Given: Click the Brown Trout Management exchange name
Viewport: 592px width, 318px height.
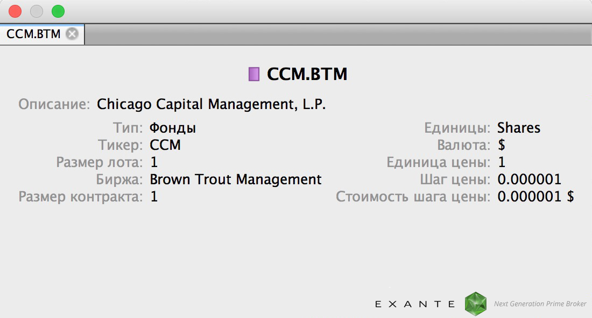Looking at the screenshot, I should 235,179.
